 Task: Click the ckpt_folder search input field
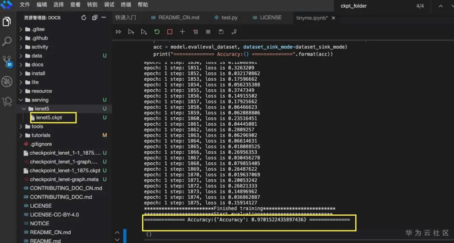tap(374, 6)
